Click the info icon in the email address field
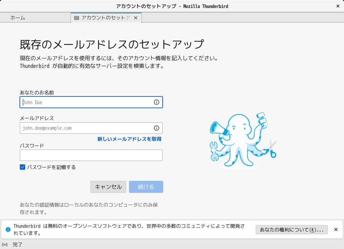344x249 pixels. point(157,128)
